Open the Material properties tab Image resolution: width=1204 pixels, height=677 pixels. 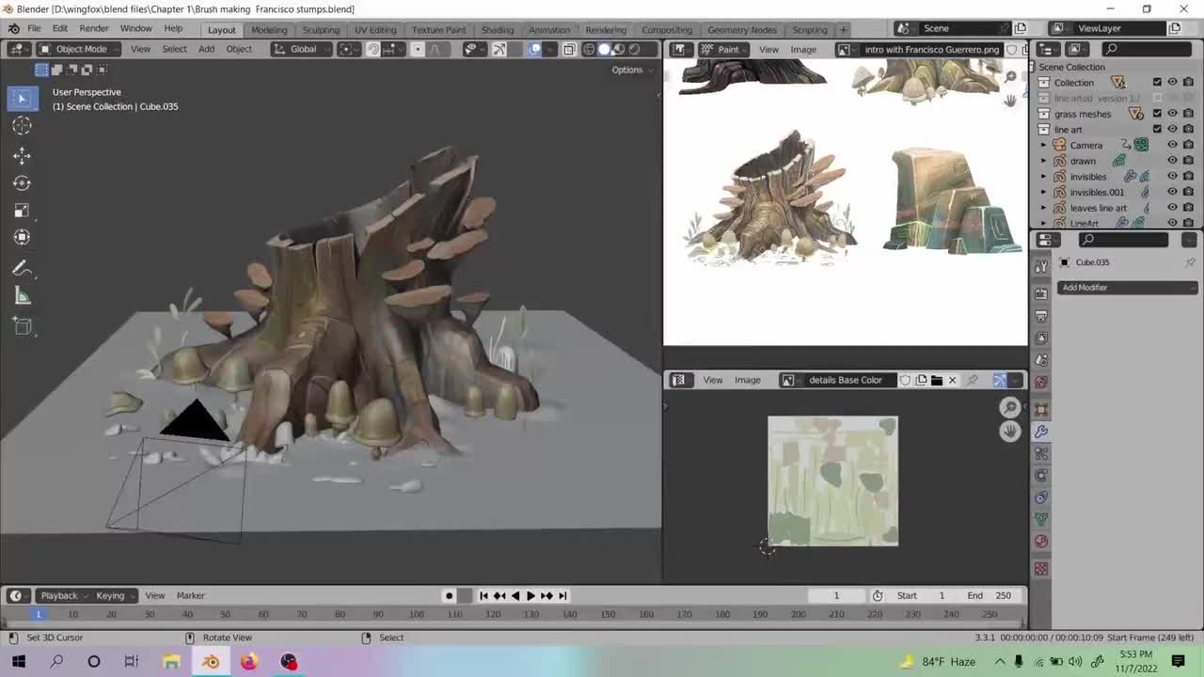[x=1041, y=542]
